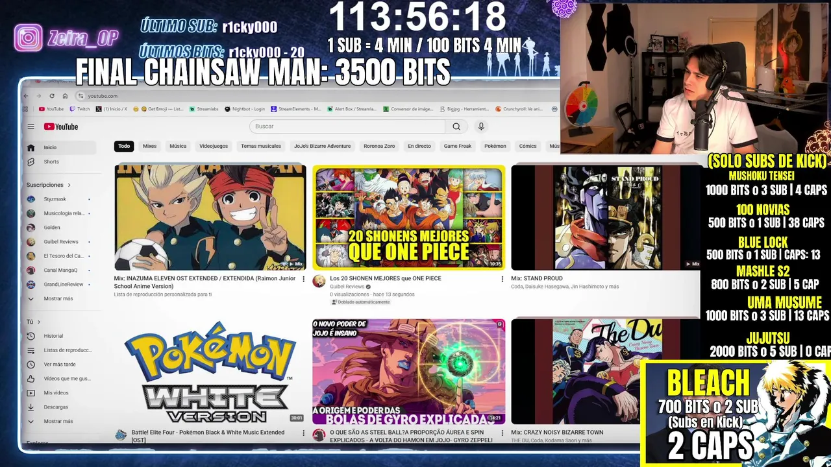Open El Tesoro del Ca... channel
This screenshot has width=831, height=467.
coord(61,256)
